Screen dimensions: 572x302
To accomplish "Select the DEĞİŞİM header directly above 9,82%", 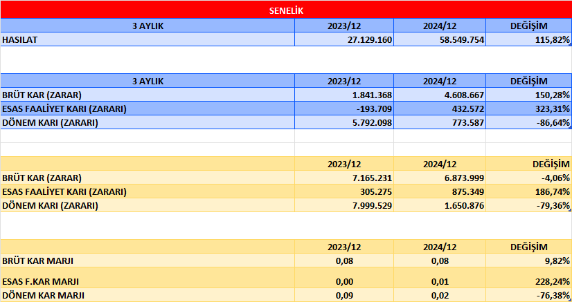I will coord(528,247).
